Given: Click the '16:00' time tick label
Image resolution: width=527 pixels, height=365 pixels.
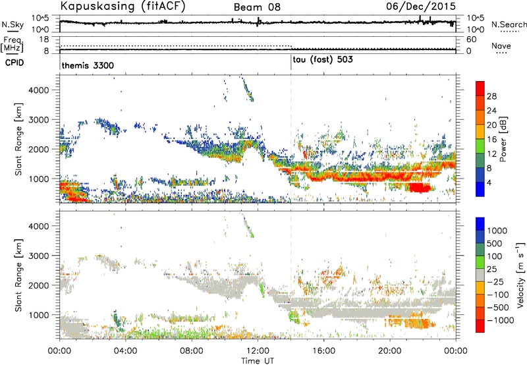Looking at the screenshot, I should pos(323,351).
